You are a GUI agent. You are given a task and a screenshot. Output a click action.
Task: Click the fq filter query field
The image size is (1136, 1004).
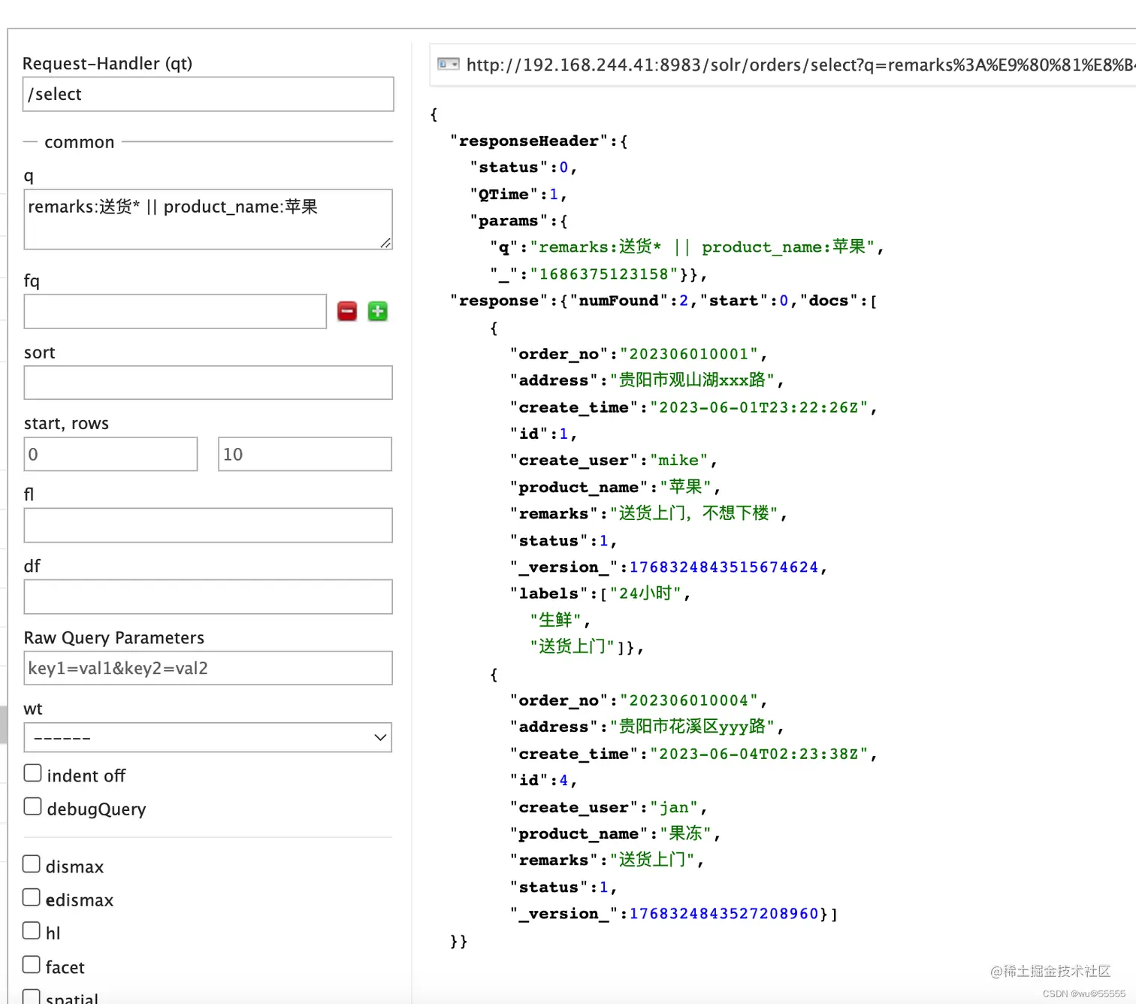[x=175, y=311]
